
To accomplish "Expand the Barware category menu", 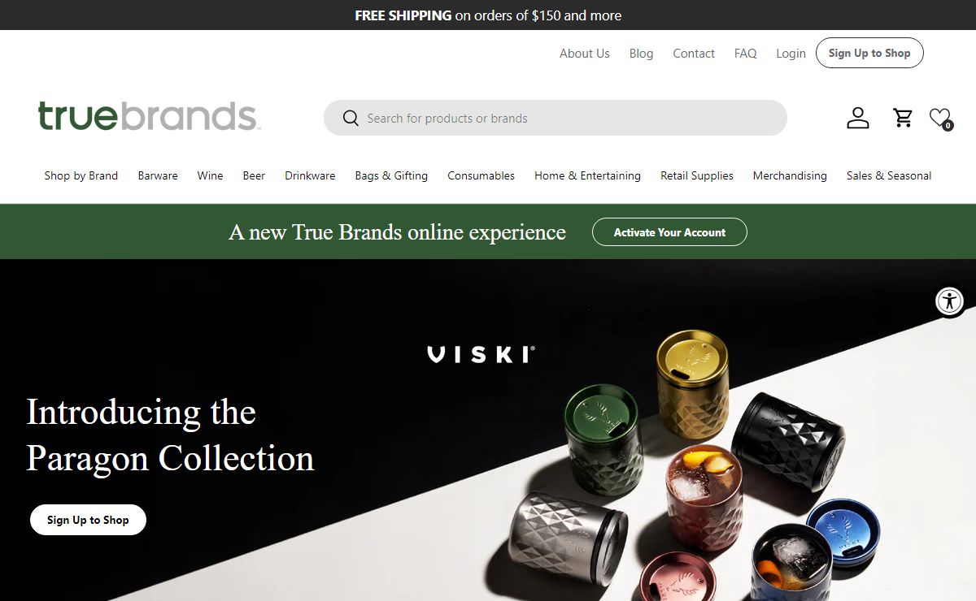I will (158, 175).
